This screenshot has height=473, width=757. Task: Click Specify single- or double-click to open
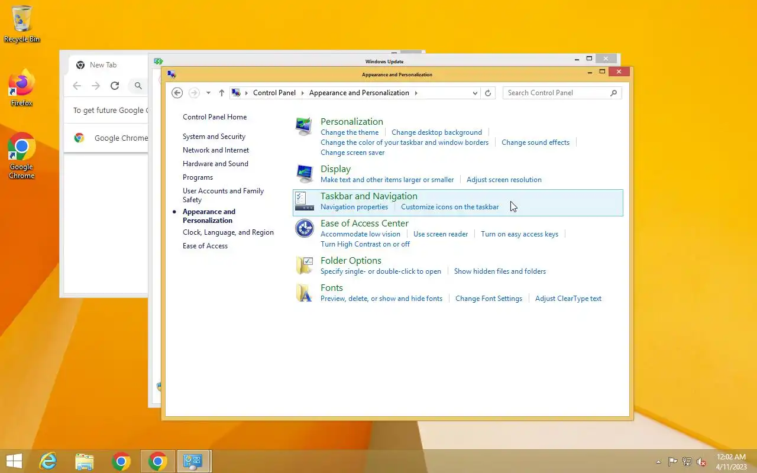pyautogui.click(x=381, y=271)
